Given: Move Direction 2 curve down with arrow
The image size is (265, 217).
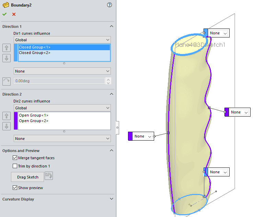Looking at the screenshot, I should pos(6,126).
